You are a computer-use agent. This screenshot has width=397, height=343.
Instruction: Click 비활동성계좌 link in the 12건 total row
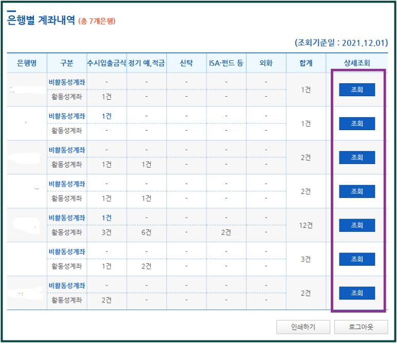pos(67,218)
